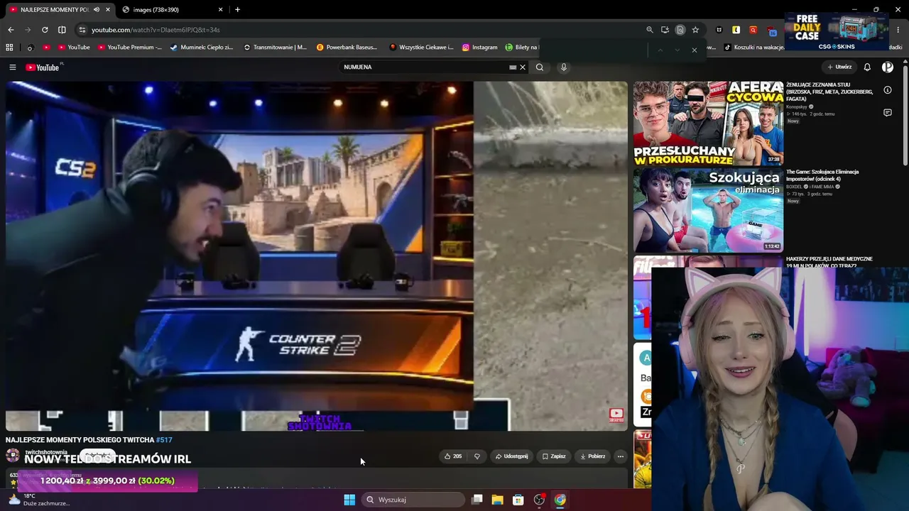
Task: Click the video player frame
Action: [x=317, y=256]
